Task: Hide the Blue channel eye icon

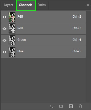Action: coord(5,52)
